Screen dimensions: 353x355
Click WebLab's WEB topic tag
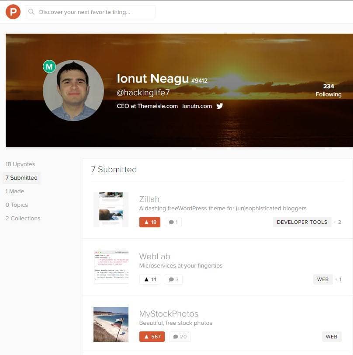(323, 279)
